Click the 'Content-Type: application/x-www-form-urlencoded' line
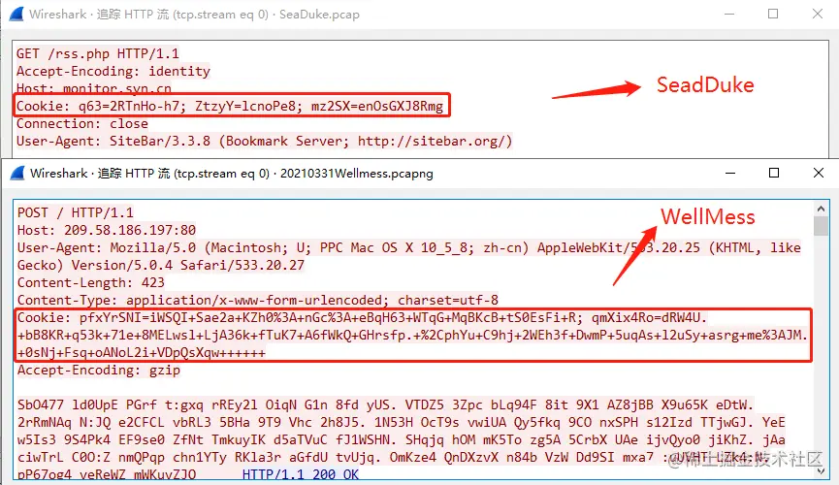This screenshot has width=839, height=485. point(258,300)
